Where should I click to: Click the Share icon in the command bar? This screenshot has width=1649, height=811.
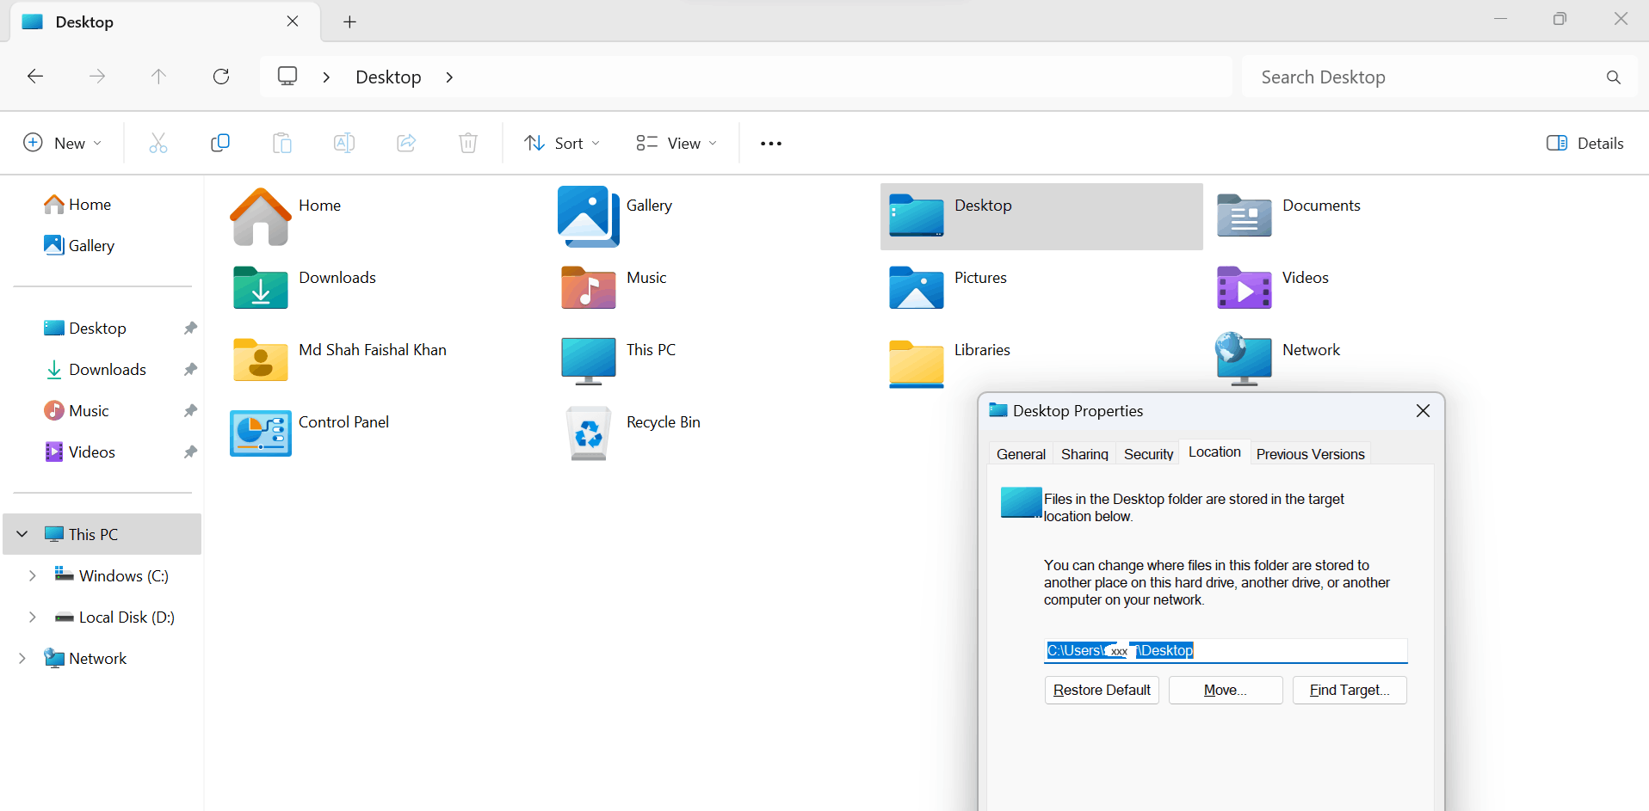click(x=406, y=143)
